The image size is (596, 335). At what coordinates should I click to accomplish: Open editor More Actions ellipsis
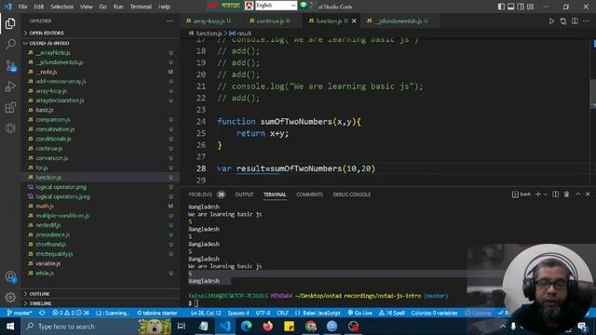click(x=586, y=21)
